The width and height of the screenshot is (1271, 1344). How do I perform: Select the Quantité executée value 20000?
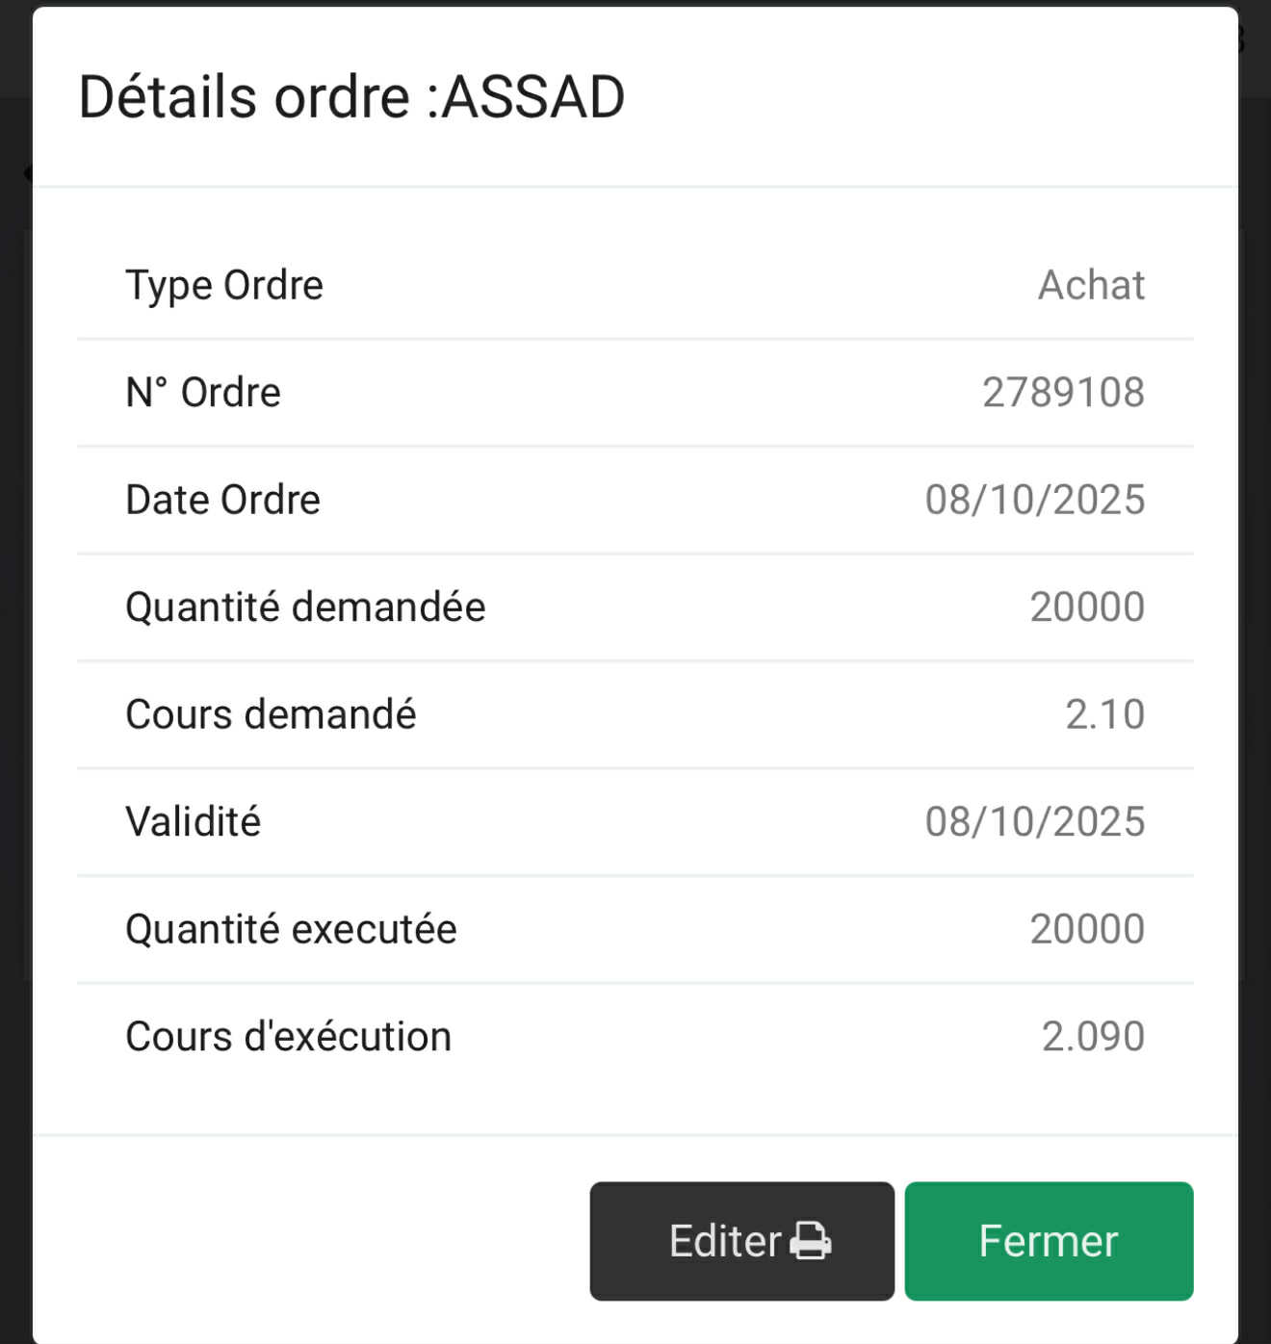click(1087, 930)
